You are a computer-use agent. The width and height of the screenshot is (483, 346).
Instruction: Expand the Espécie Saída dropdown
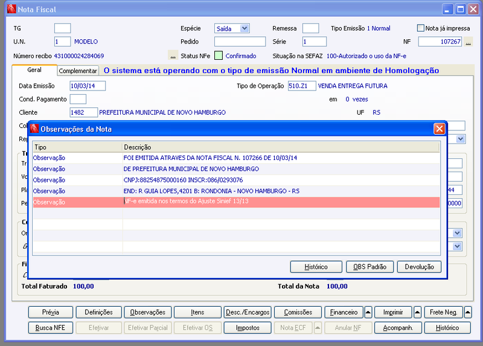[x=245, y=28]
